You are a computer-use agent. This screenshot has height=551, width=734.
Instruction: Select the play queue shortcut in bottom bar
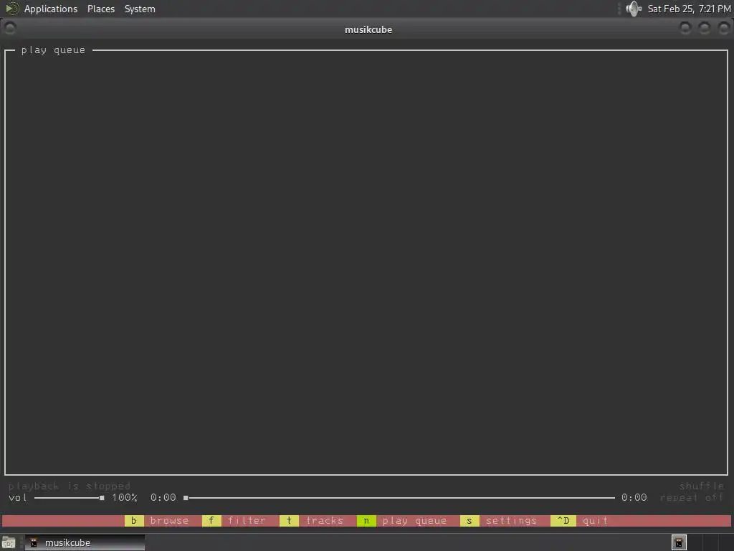click(x=402, y=521)
